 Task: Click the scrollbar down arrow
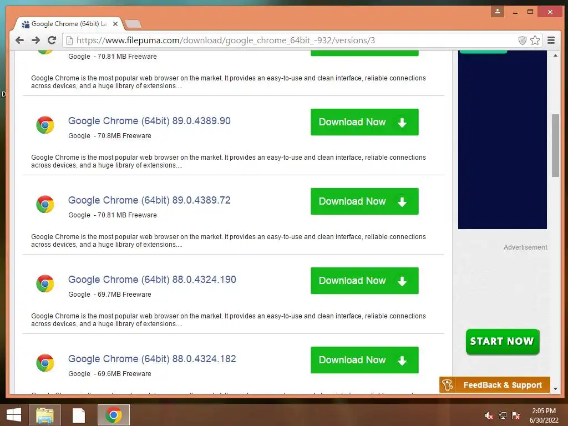tap(555, 389)
